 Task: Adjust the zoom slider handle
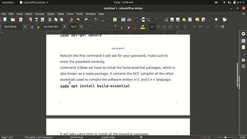click(x=225, y=137)
